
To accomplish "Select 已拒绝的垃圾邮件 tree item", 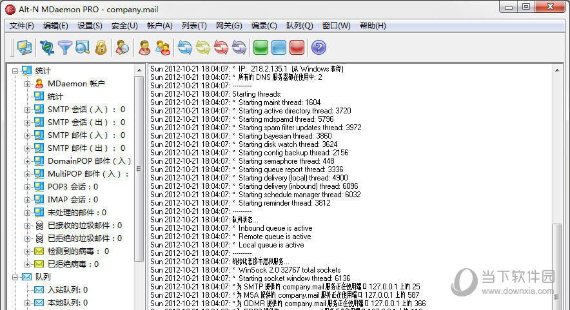I will [84, 238].
